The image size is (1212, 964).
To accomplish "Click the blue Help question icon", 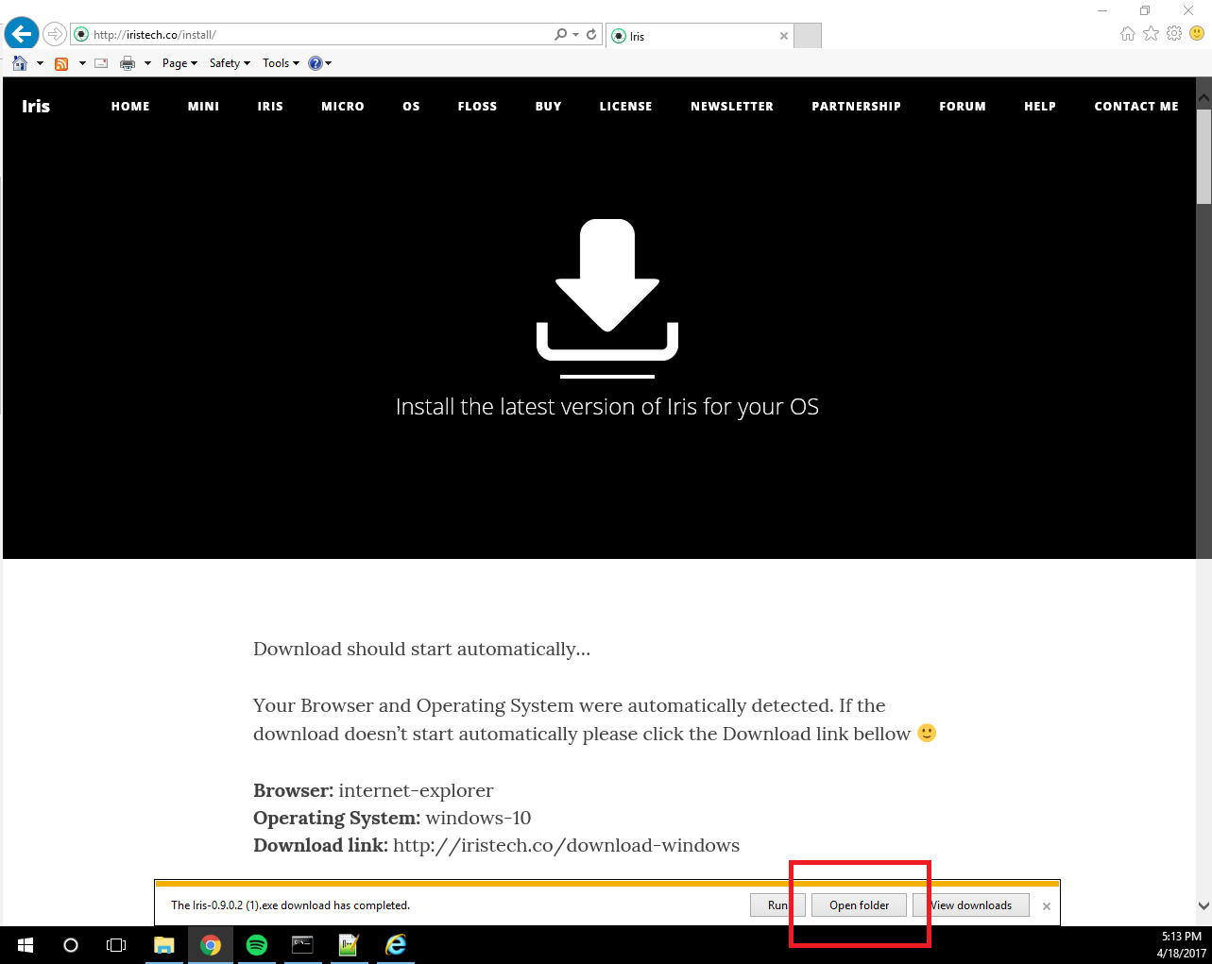I will pos(316,63).
